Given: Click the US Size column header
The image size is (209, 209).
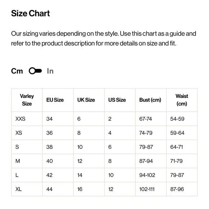Looking at the screenshot, I should tap(117, 100).
